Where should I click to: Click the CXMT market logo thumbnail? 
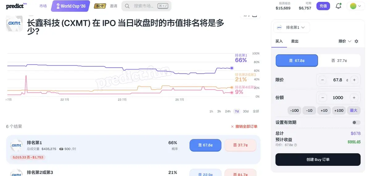[14, 23]
